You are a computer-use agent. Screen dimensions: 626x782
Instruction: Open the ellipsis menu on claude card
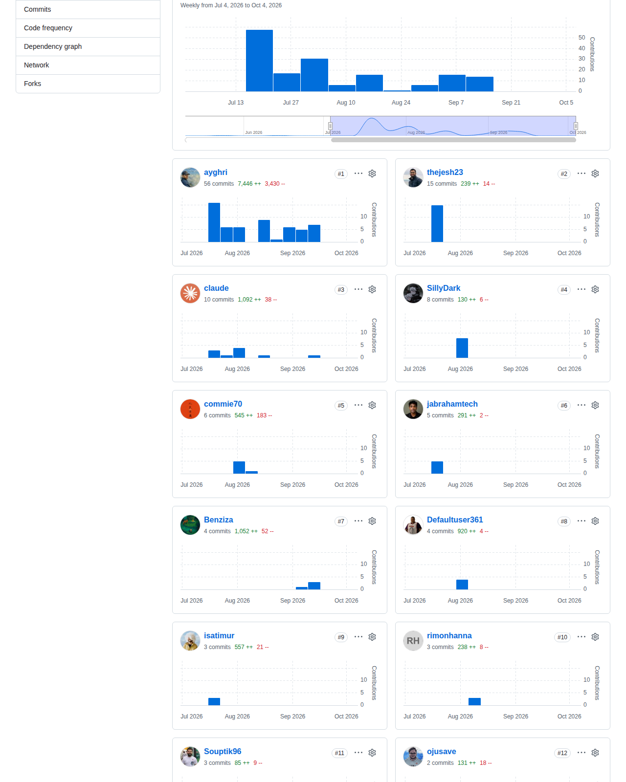pos(358,289)
